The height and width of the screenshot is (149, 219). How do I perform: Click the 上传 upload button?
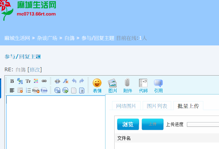coord(153,124)
